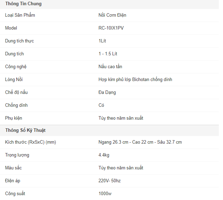Click the 'Kích thước (RxSxC) (mm)' label
Viewport: 223px width, 200px height.
pyautogui.click(x=31, y=142)
